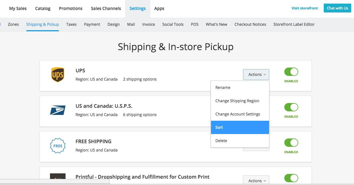Click the '2 shipping options' text

pyautogui.click(x=140, y=79)
